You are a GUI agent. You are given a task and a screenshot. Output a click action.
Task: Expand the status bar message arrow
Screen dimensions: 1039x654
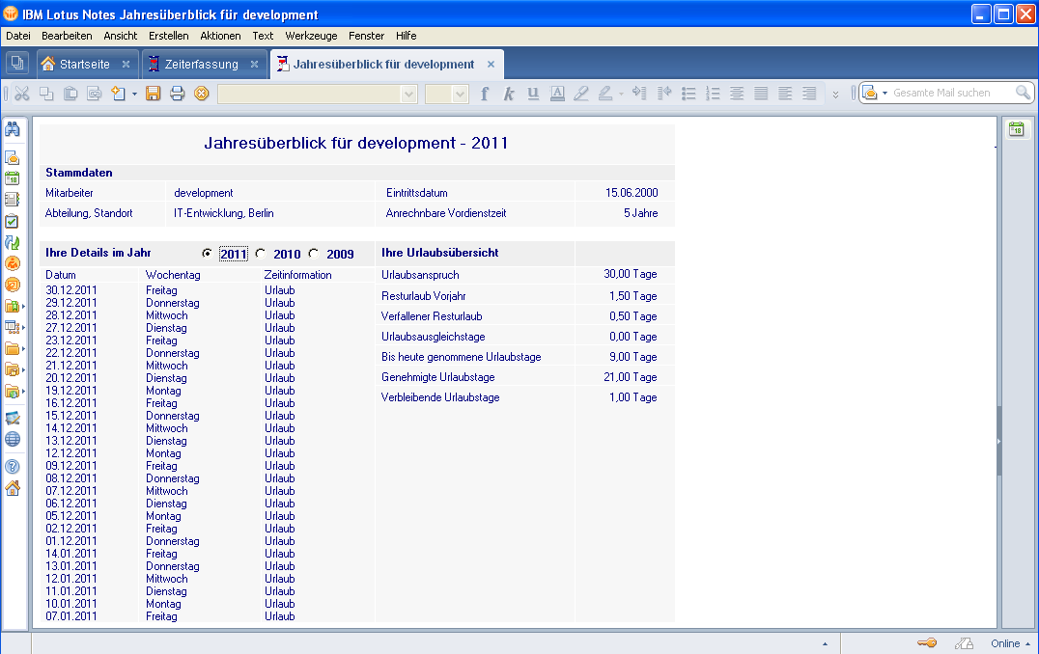pyautogui.click(x=825, y=643)
